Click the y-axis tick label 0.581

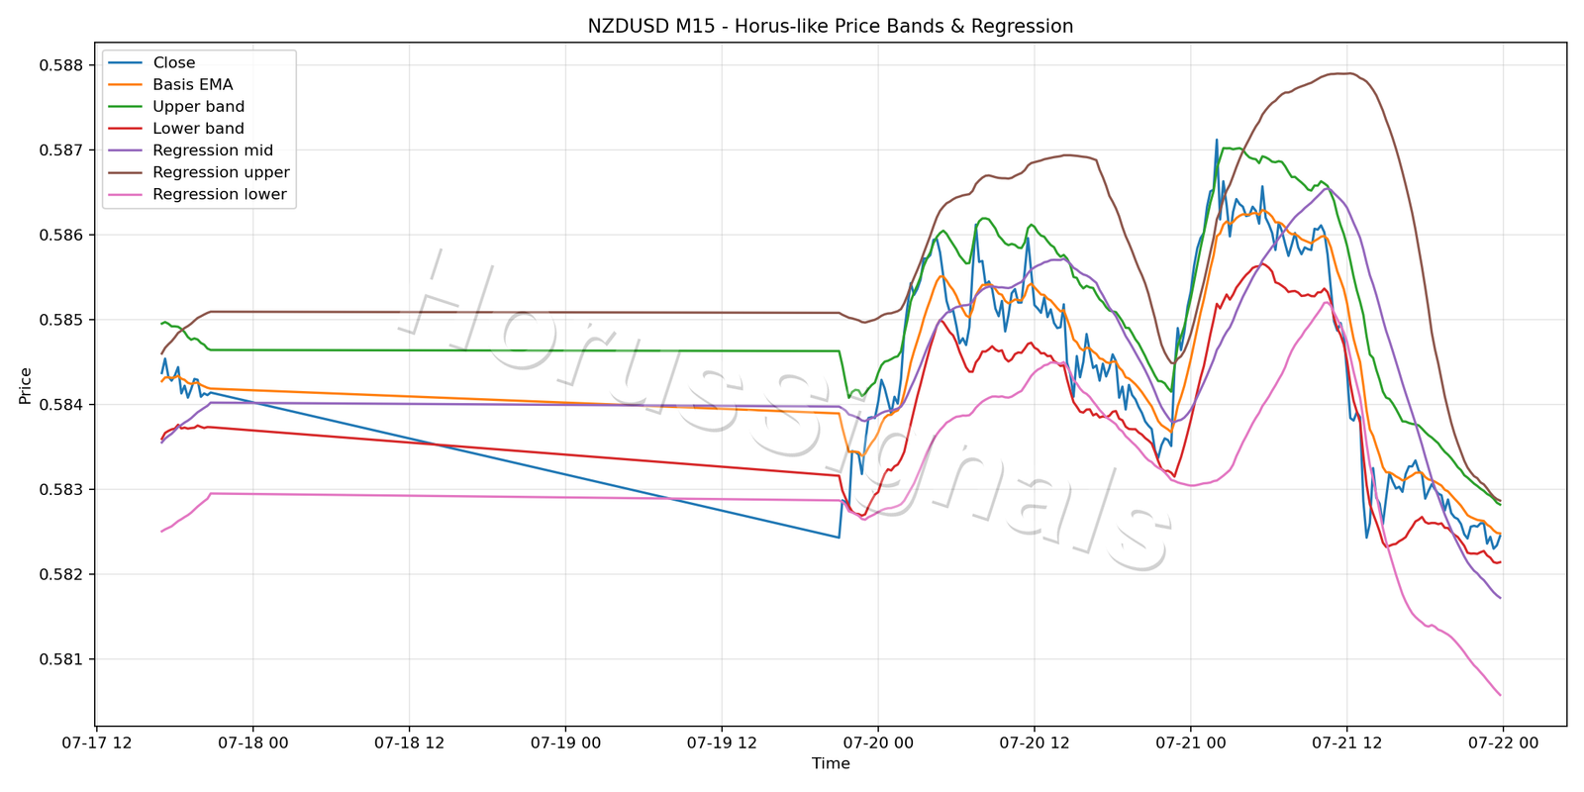click(60, 659)
